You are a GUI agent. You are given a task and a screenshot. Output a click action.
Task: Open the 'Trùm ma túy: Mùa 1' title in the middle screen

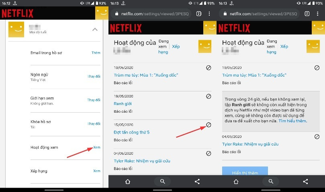146,75
